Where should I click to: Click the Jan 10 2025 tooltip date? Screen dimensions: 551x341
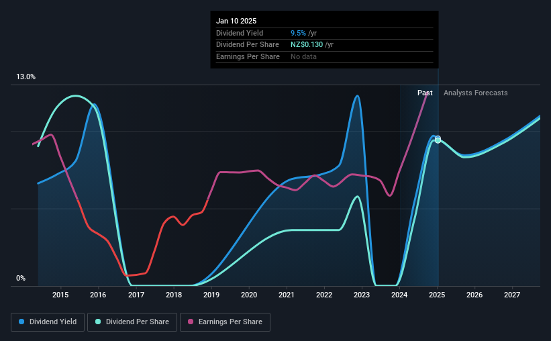coord(236,21)
